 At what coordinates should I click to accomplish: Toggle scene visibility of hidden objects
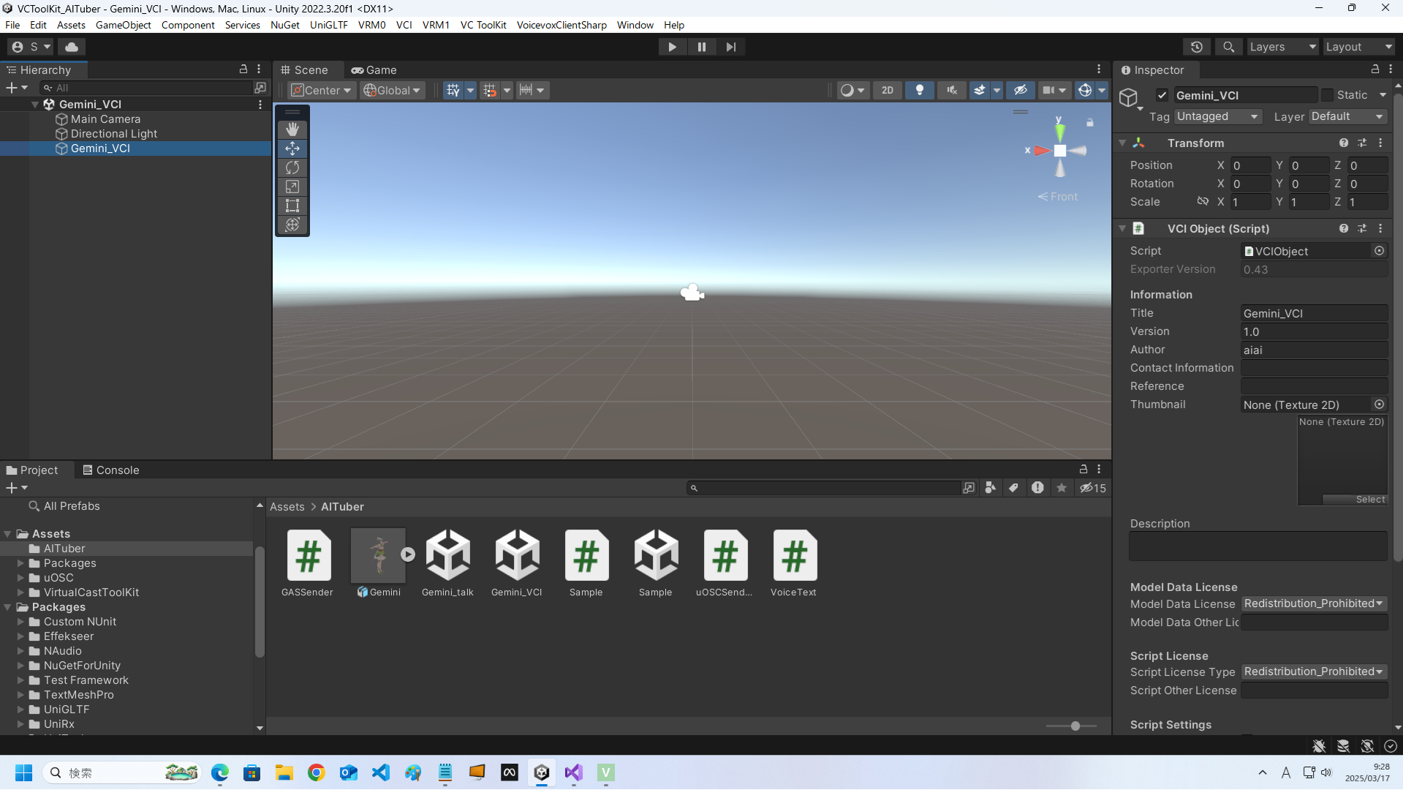(1021, 90)
